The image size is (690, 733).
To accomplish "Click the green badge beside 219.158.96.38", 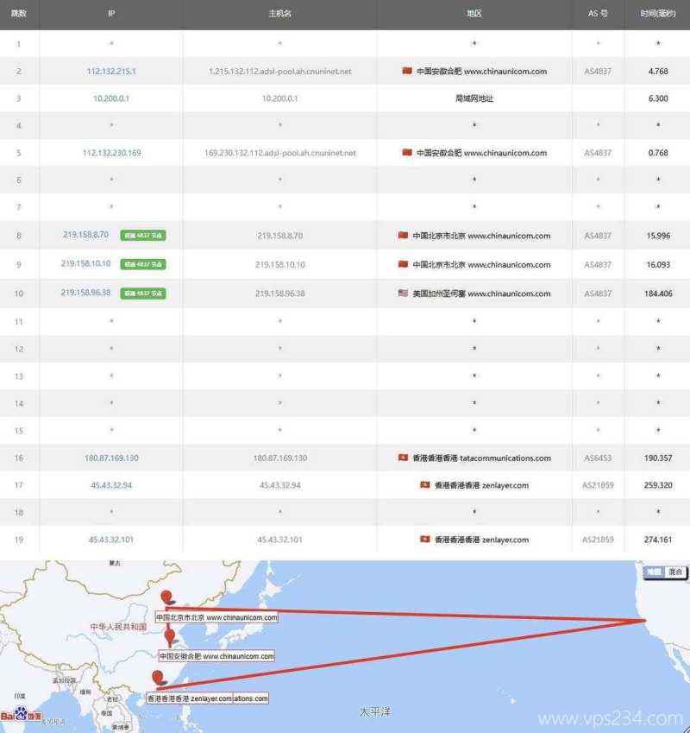I will click(143, 294).
